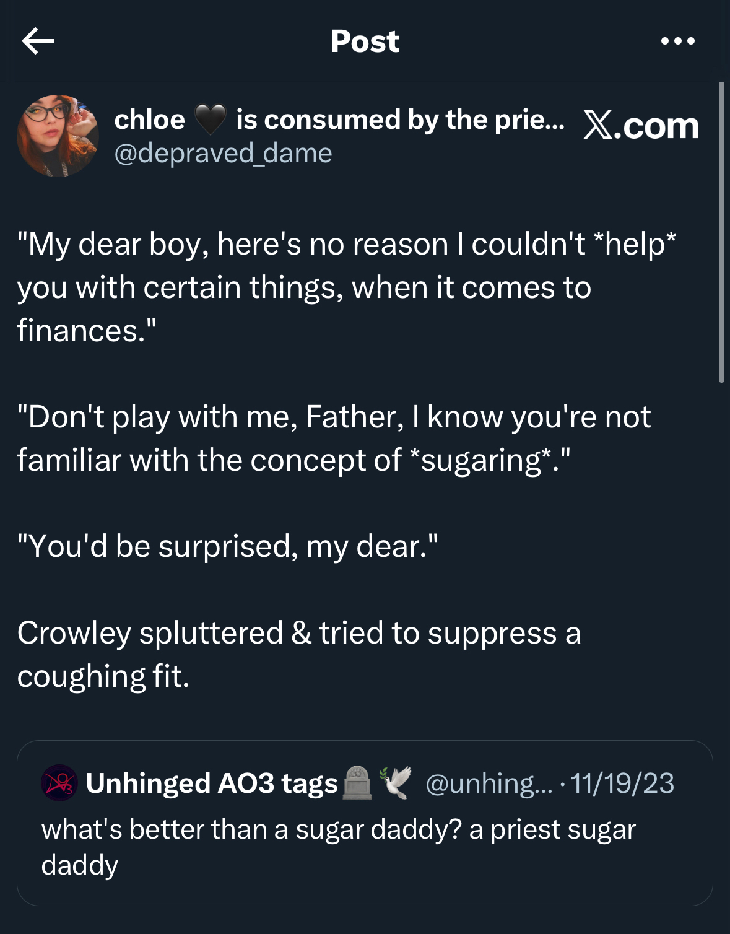Viewport: 730px width, 934px height.
Task: Open the three-dot more options menu
Action: pos(677,41)
